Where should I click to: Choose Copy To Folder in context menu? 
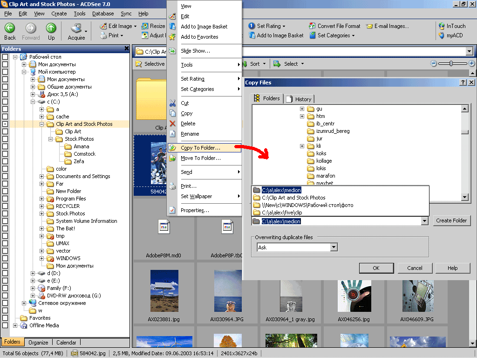pos(204,148)
